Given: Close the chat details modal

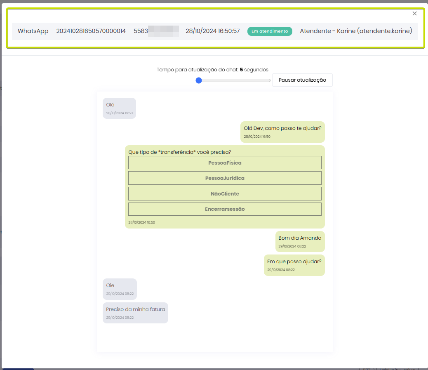Looking at the screenshot, I should pyautogui.click(x=414, y=14).
